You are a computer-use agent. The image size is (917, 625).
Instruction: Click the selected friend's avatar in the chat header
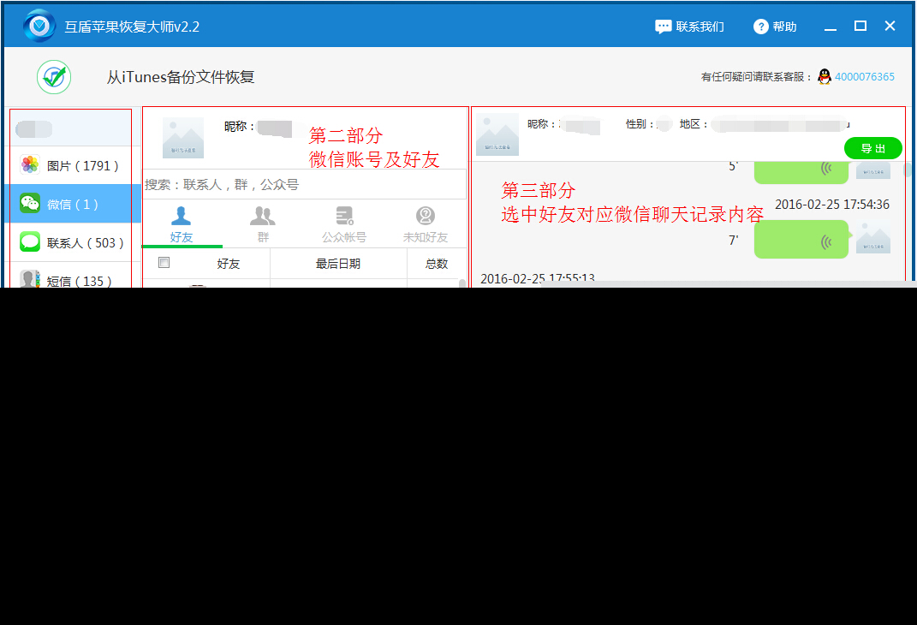tap(497, 134)
